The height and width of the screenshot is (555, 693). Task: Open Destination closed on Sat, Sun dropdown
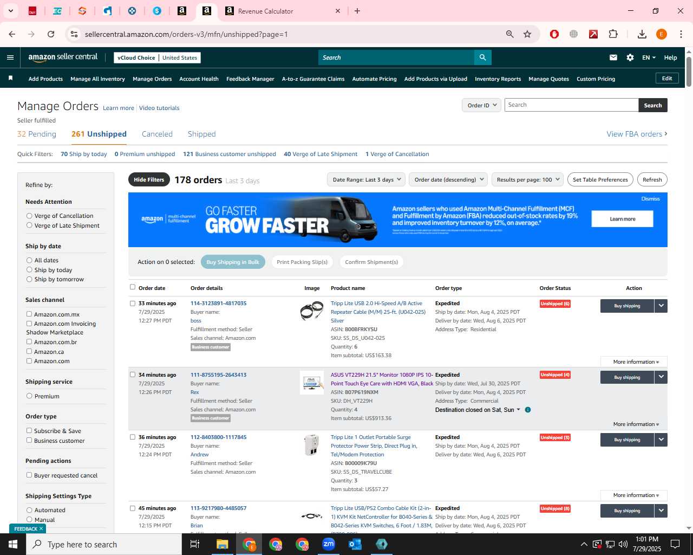pos(478,410)
